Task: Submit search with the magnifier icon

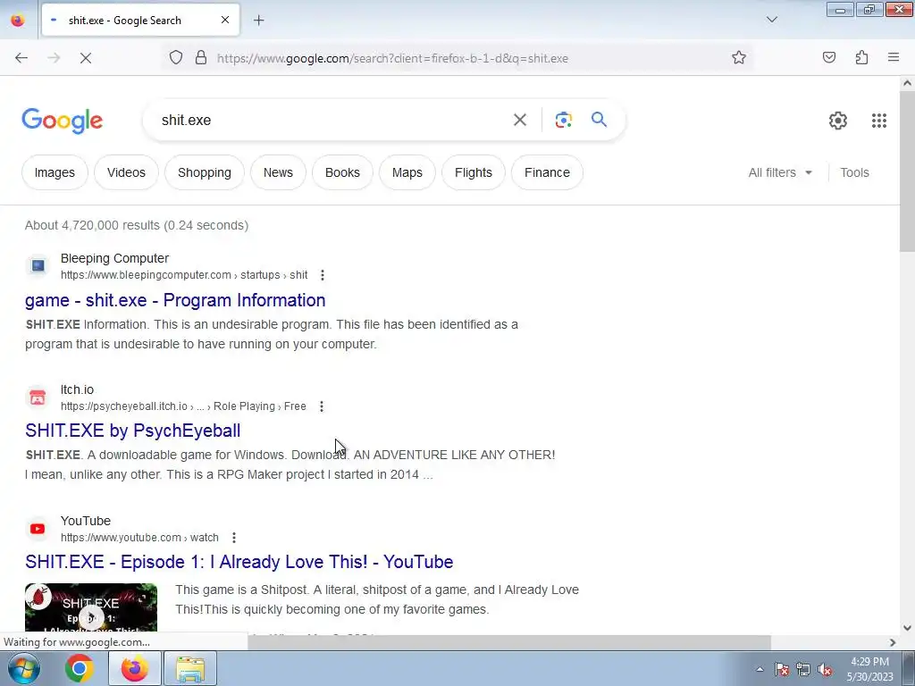Action: (599, 120)
